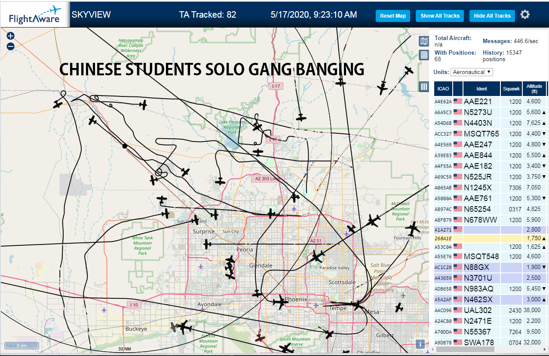
Task: Click the History 15347 positions statistic
Action: click(x=502, y=56)
